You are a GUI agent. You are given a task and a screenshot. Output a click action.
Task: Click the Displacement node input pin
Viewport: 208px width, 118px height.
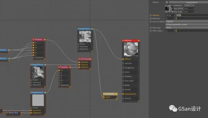click(104, 97)
